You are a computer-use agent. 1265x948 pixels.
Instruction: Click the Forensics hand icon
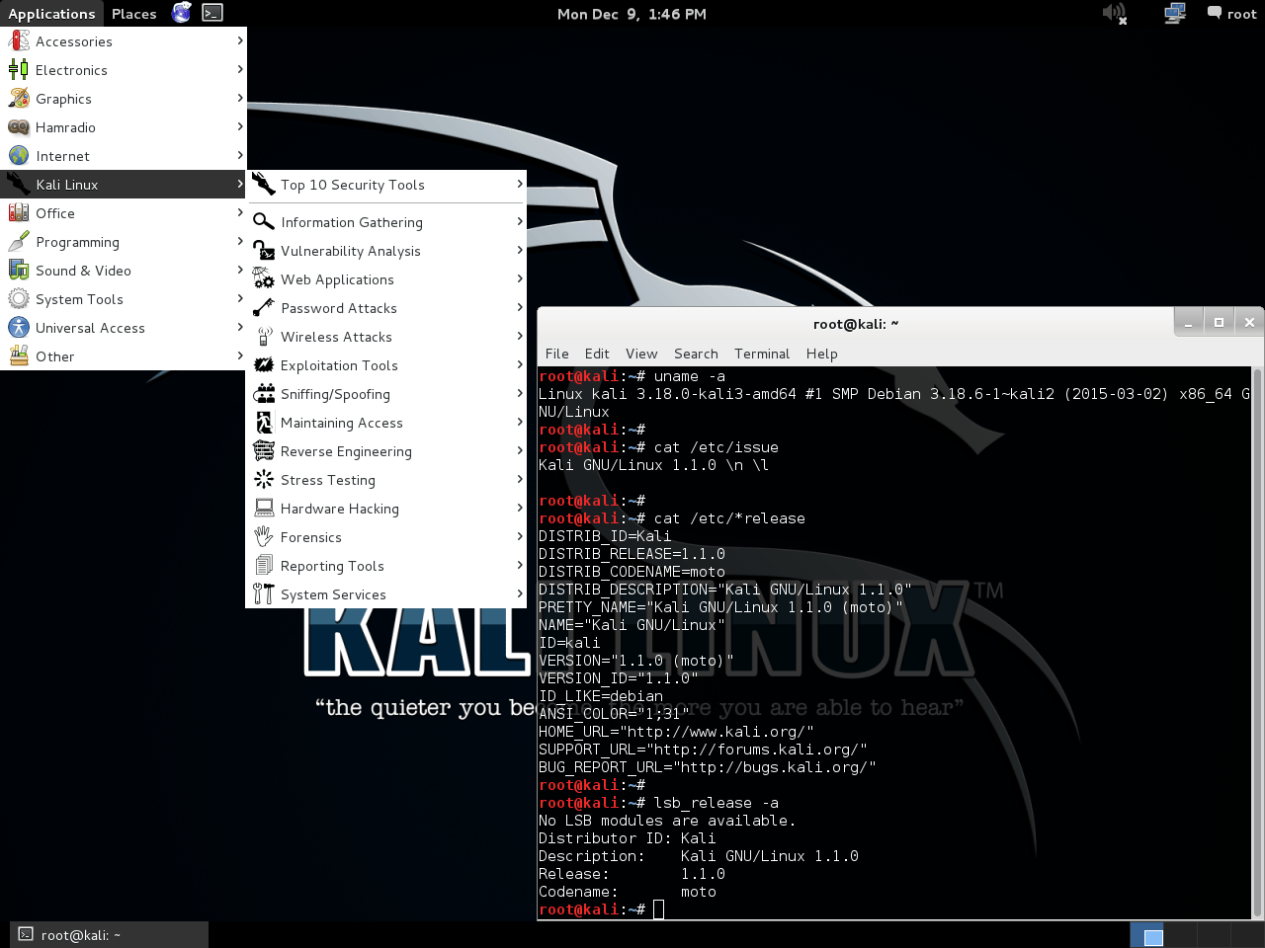click(263, 537)
